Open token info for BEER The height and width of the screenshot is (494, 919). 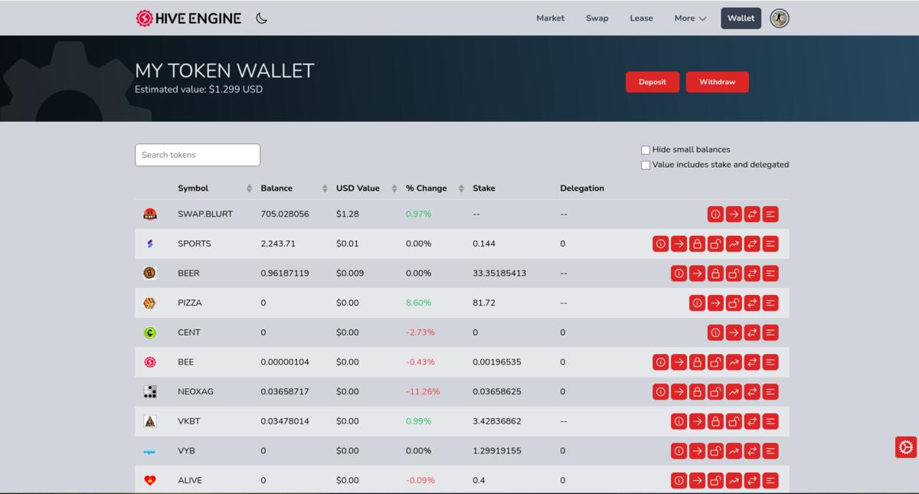coord(679,273)
